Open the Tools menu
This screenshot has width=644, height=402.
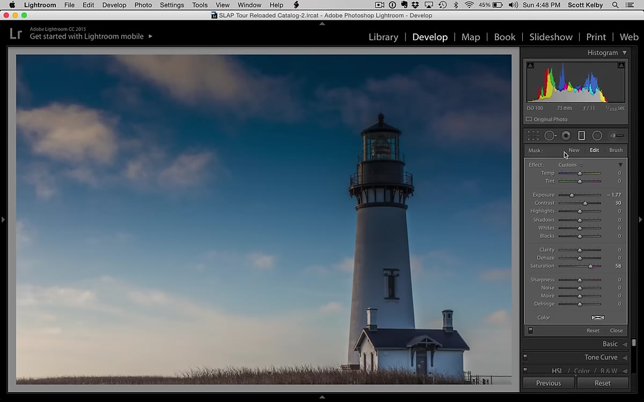(200, 5)
